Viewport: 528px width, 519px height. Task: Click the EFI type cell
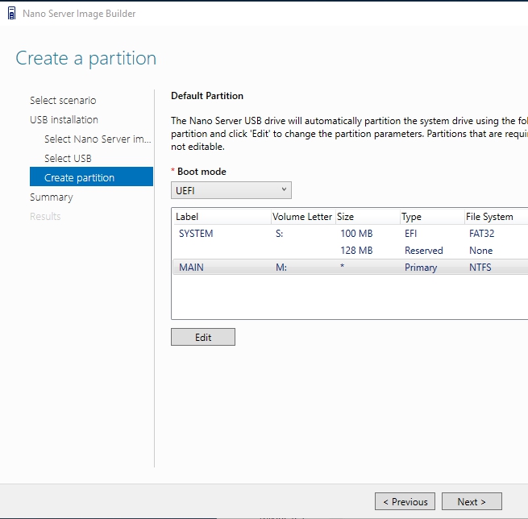click(x=410, y=233)
